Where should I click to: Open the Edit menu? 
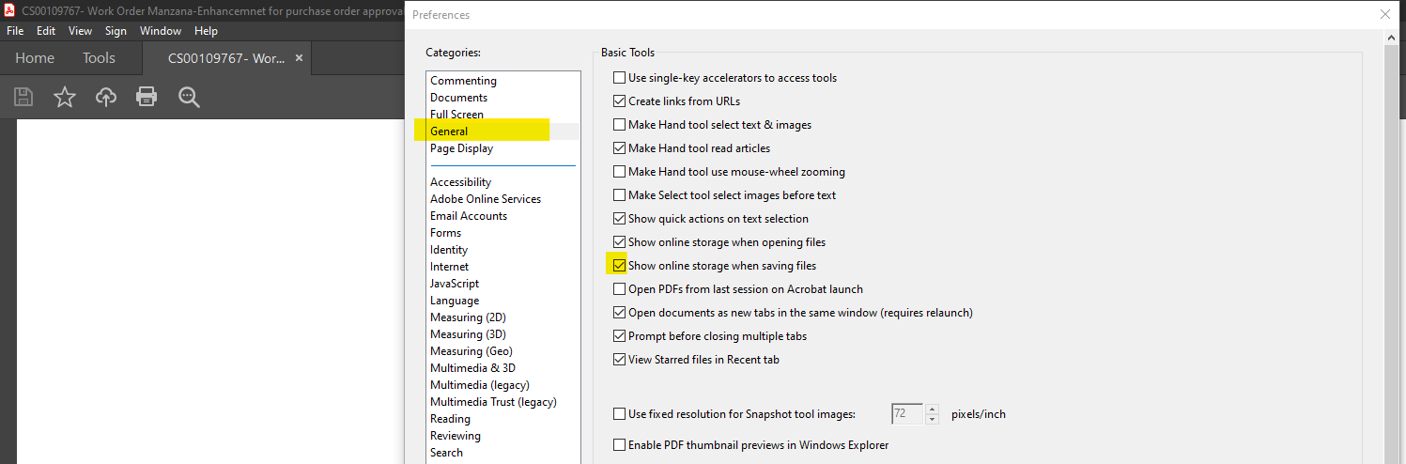coord(46,31)
